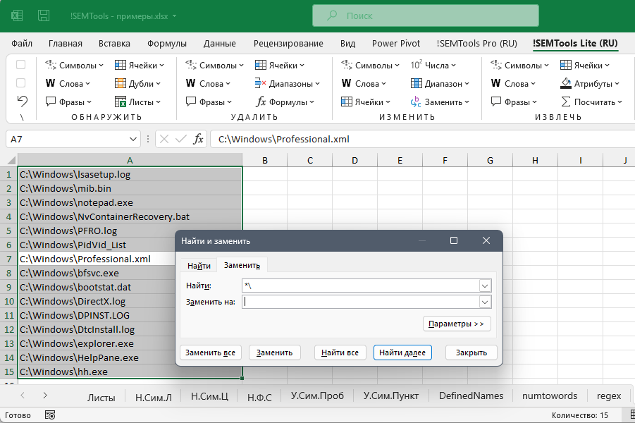Click Ячейки in the ИЗМЕНИТЬ group
The image size is (635, 423).
[x=366, y=102]
